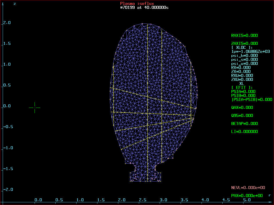Screen dimensions: 274x205
Task: Click the psi_b=0.000 value
Action: pos(244,56)
